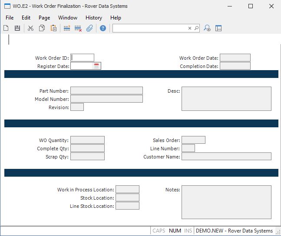Click the magnifier search icon in search box
This screenshot has height=236, width=281.
pos(196,28)
